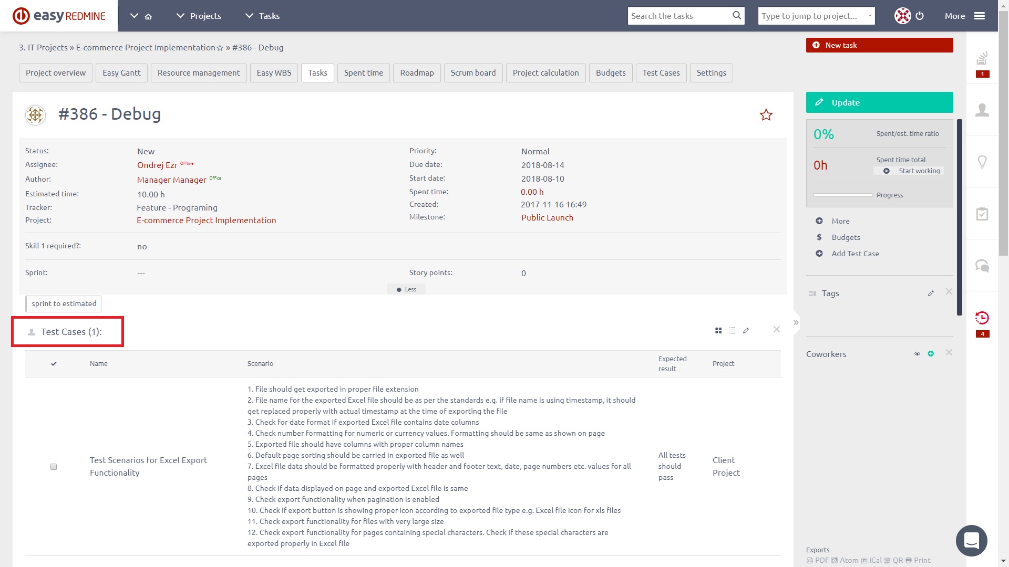The height and width of the screenshot is (567, 1009).
Task: Open the More hamburger menu
Action: [965, 16]
